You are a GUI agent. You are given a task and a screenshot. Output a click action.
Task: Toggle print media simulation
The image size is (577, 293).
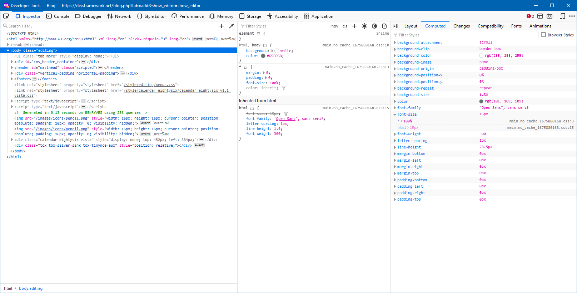(x=384, y=26)
